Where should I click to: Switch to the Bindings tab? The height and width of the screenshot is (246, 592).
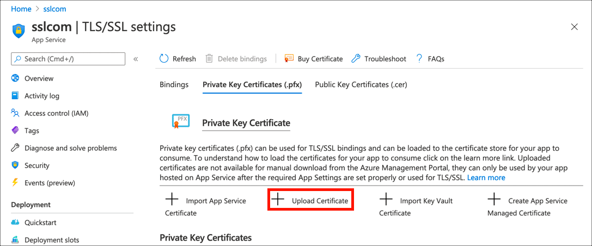[x=174, y=85]
